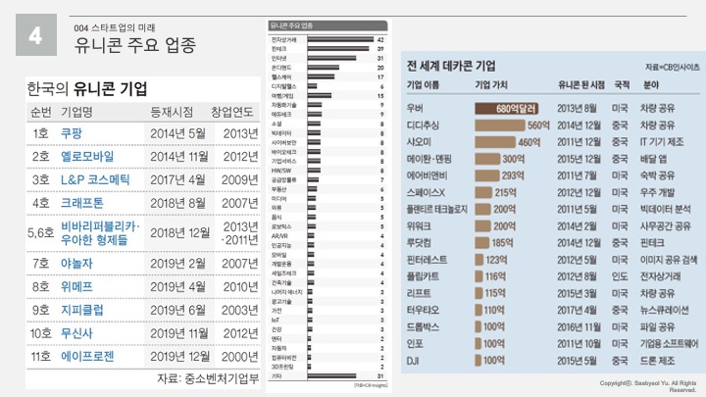
Task: Click the '유니콘 된 시점' column header
Action: 581,84
